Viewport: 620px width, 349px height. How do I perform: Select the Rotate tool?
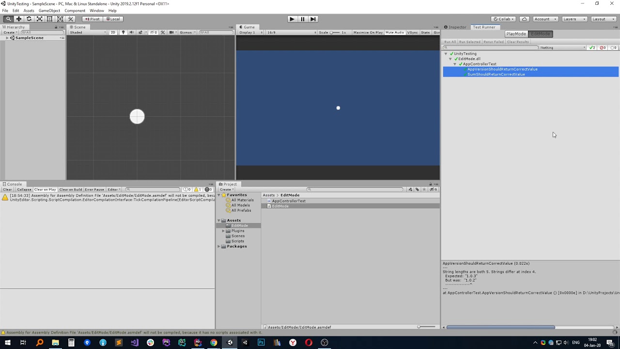pos(29,19)
